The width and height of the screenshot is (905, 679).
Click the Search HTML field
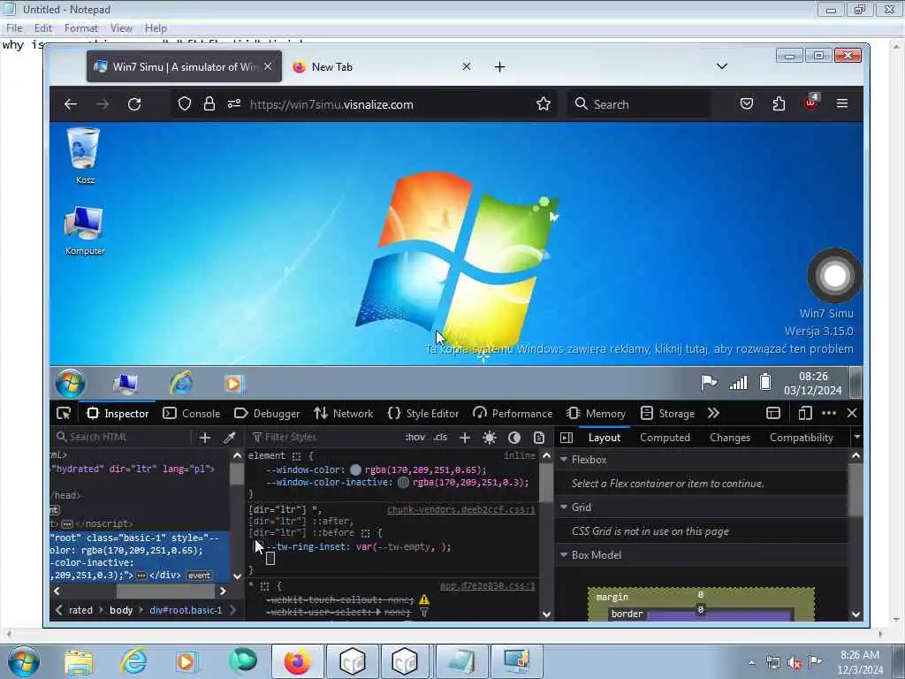point(121,437)
